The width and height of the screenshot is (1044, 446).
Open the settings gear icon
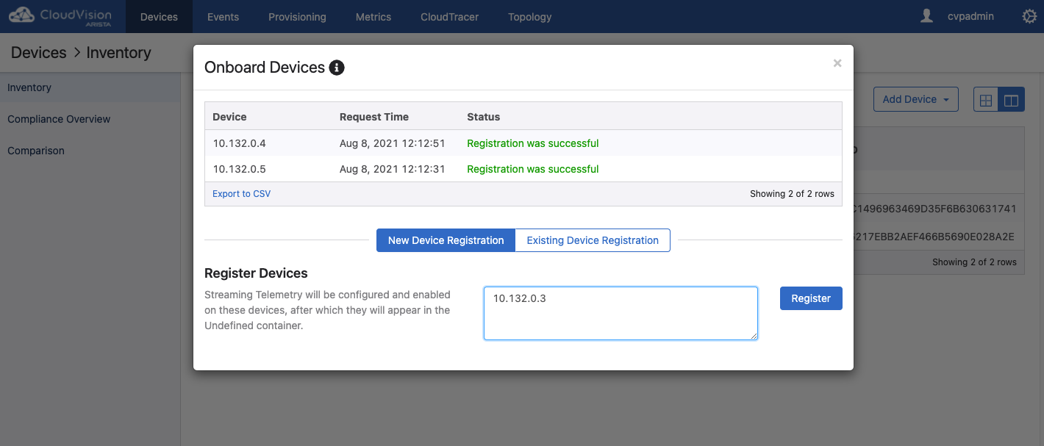(1029, 16)
